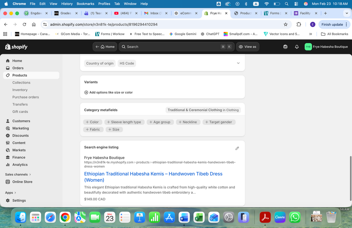Viewport: 352px width, 228px height.
Task: Open Frye Habesha Boutique account menu
Action: tap(326, 47)
